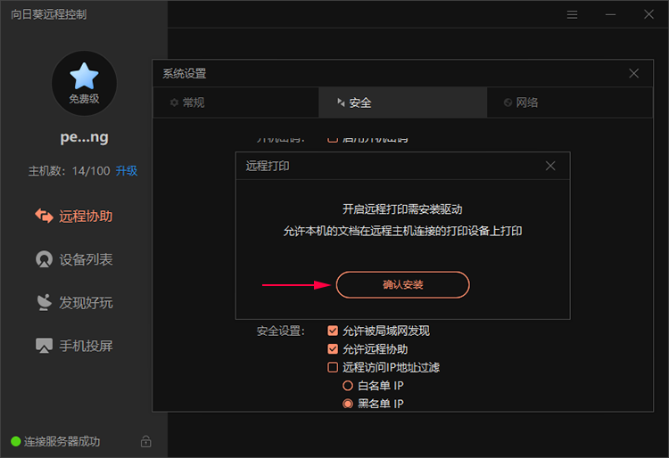Click the 安全 tab icon
The width and height of the screenshot is (669, 458).
click(341, 102)
